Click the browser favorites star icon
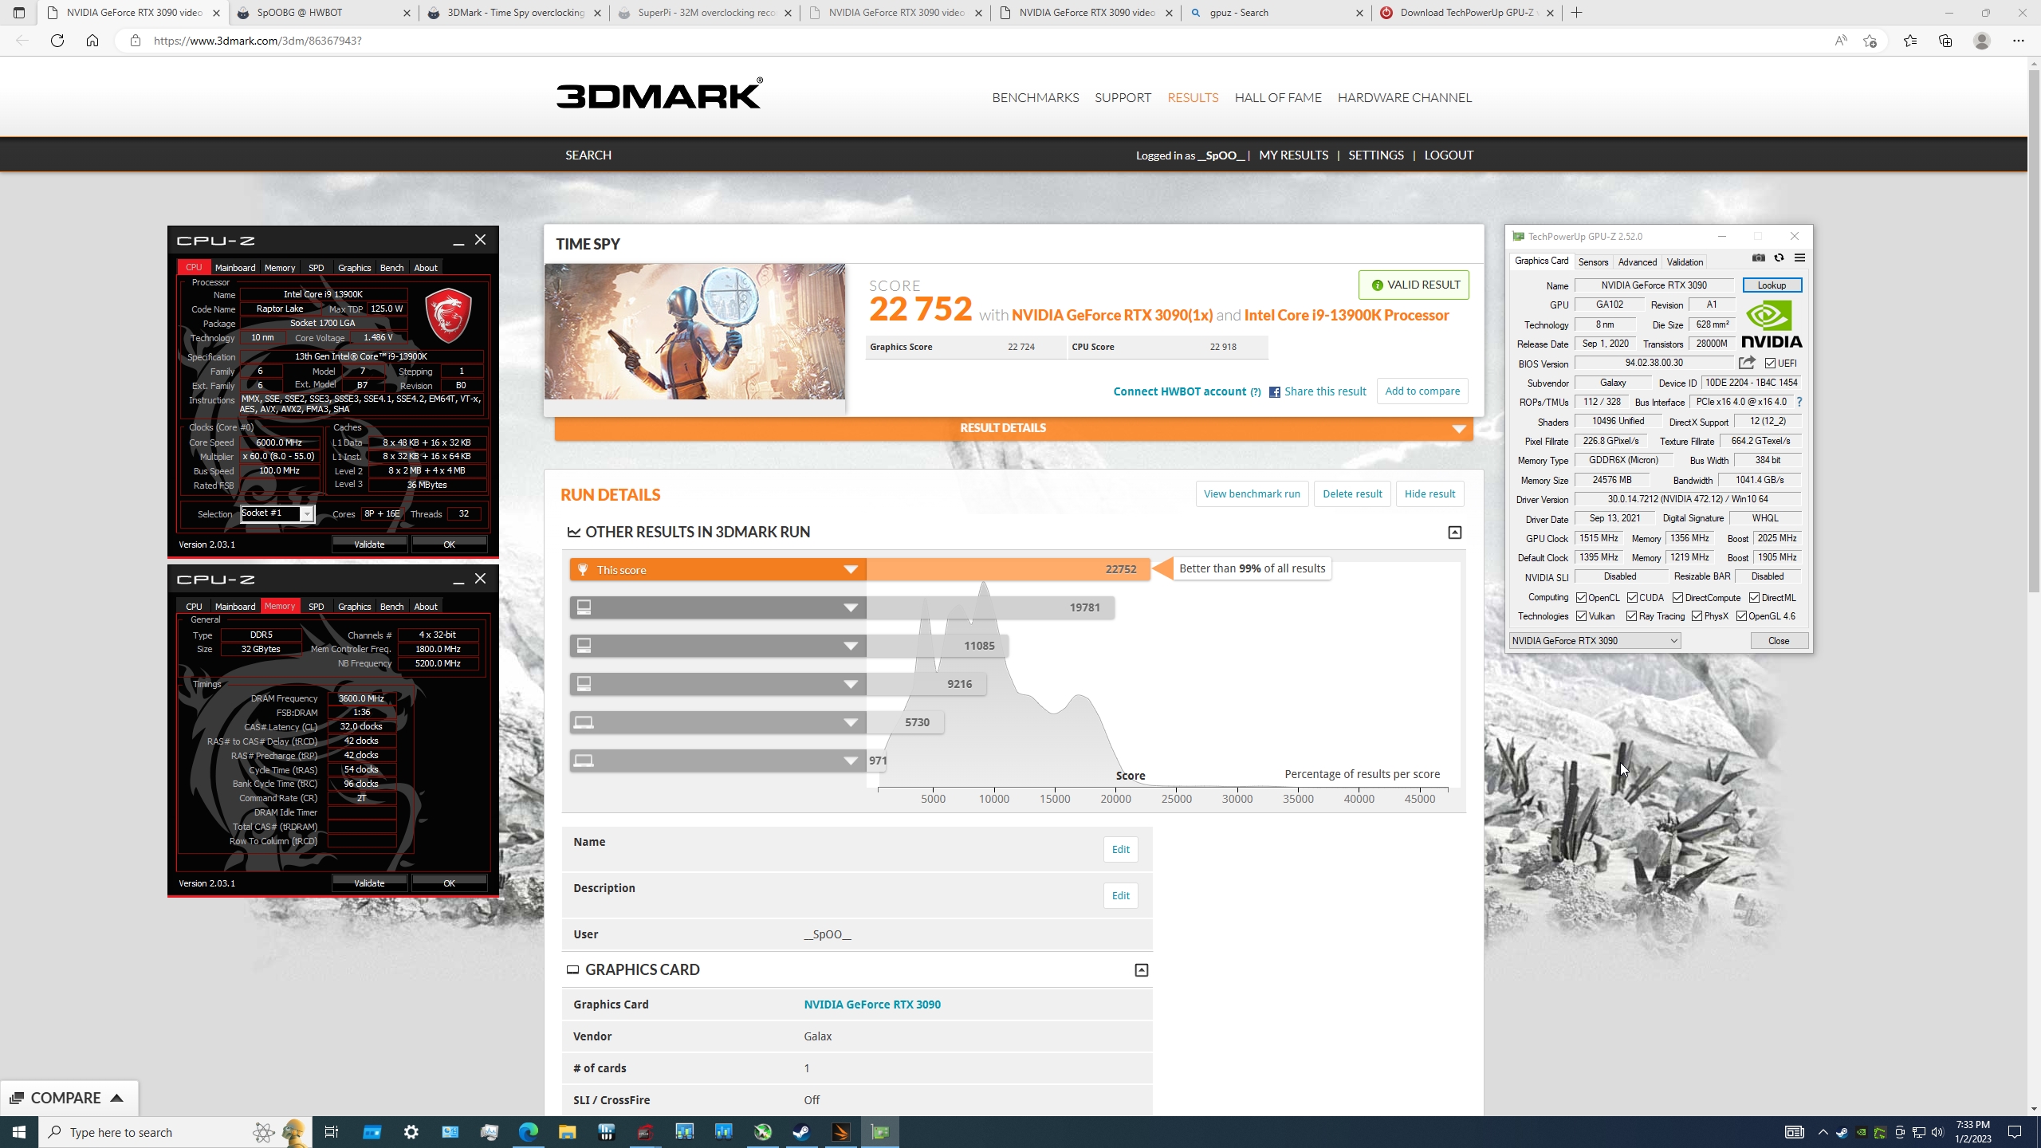The height and width of the screenshot is (1148, 2041). (1910, 41)
